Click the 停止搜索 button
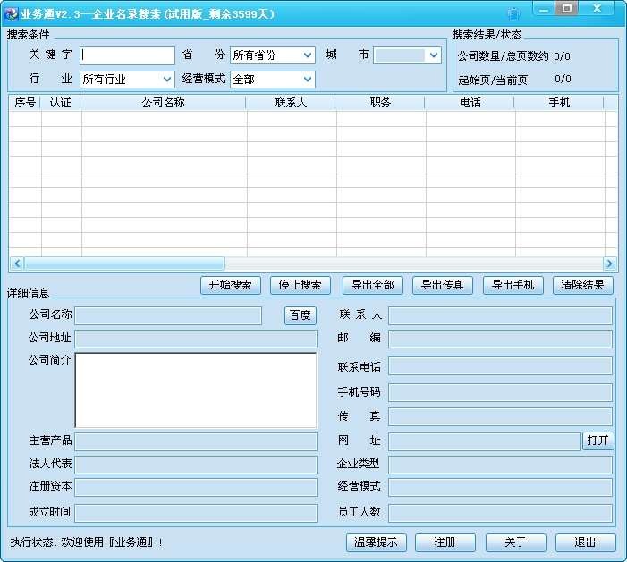The image size is (627, 562). (301, 285)
